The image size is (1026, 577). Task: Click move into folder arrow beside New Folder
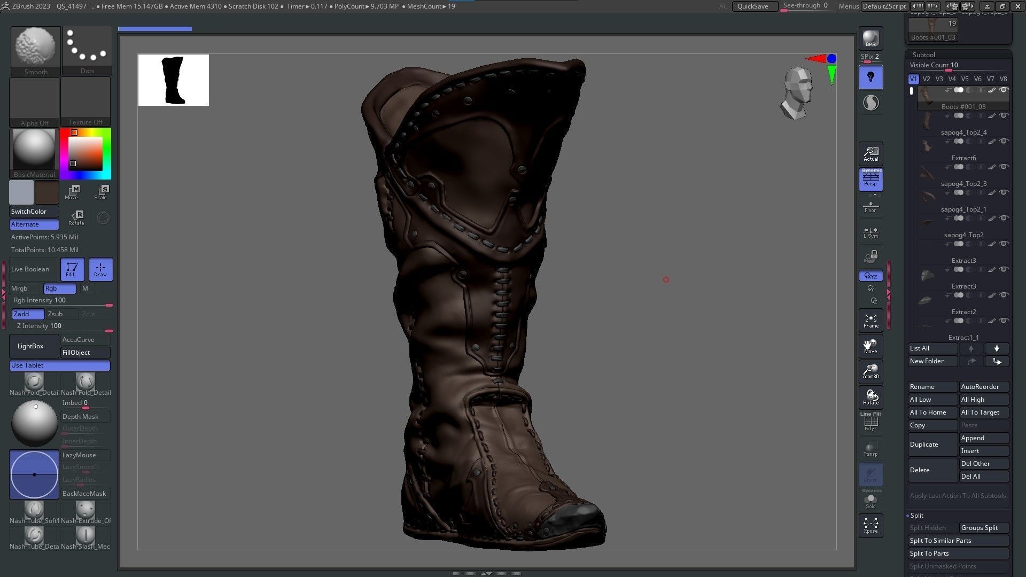(x=997, y=361)
